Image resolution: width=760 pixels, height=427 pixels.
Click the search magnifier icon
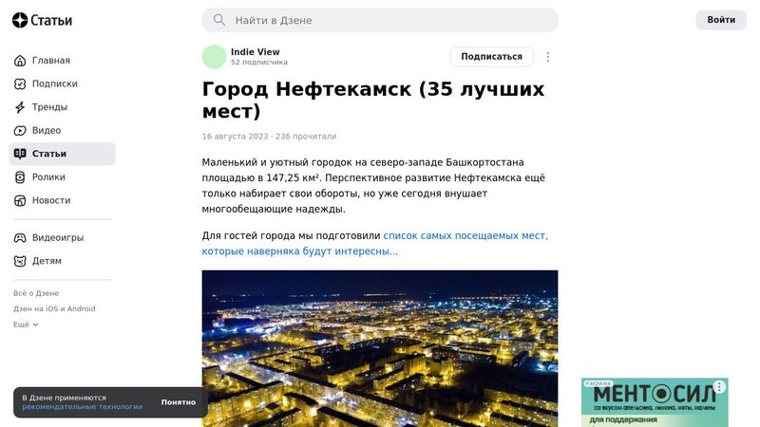219,20
